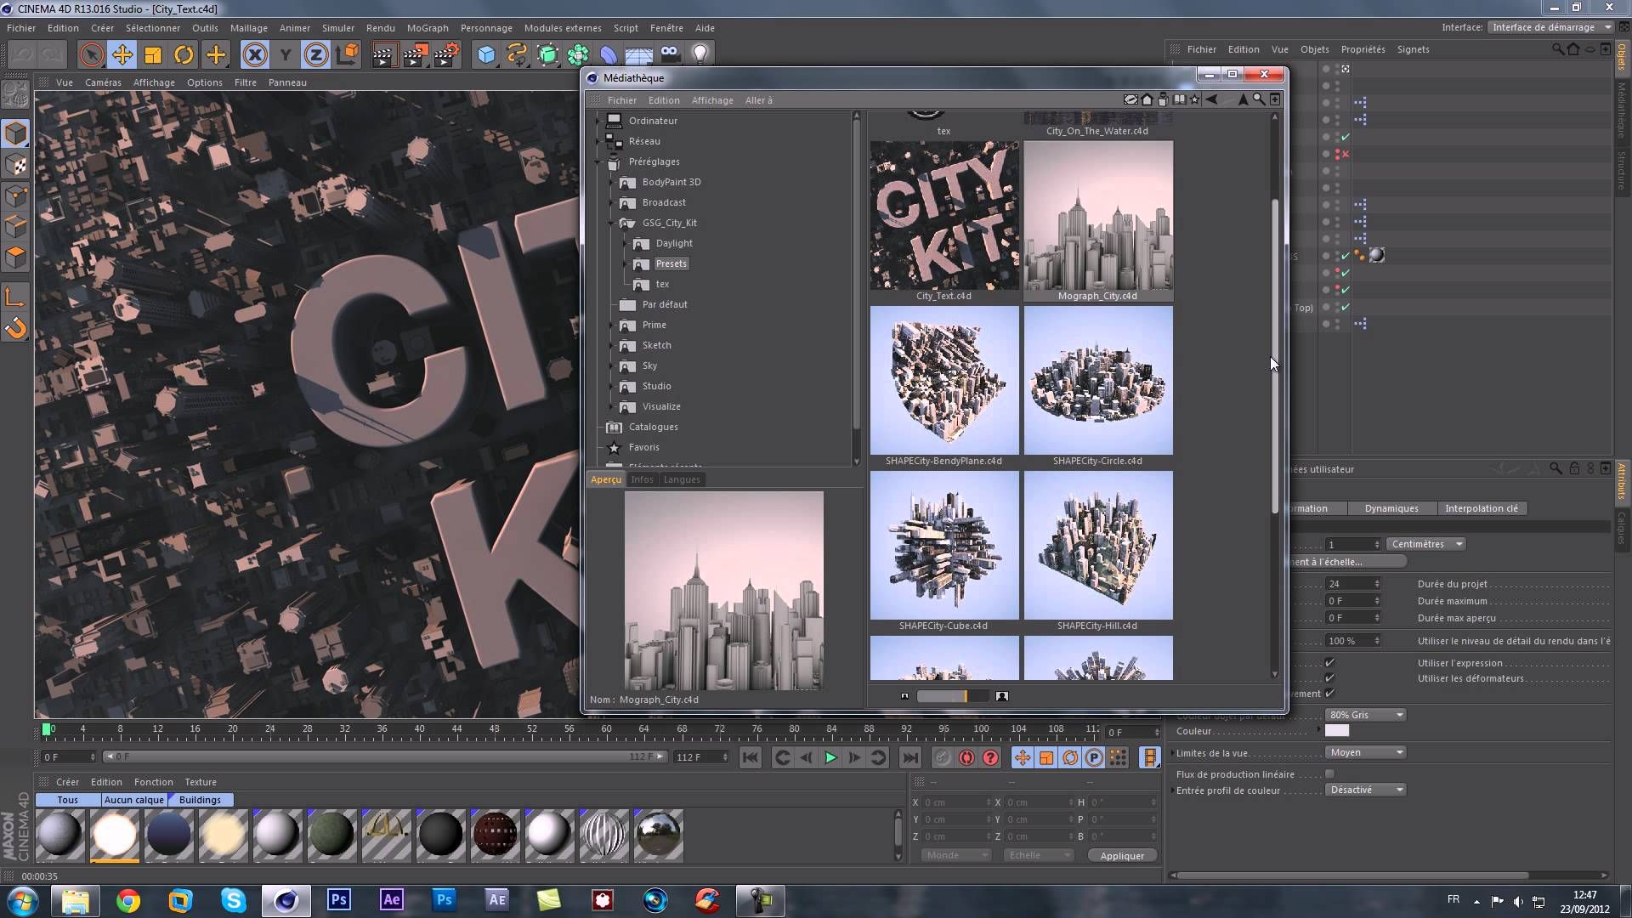1632x918 pixels.
Task: Open the render settings clapperboard icon
Action: tap(445, 56)
